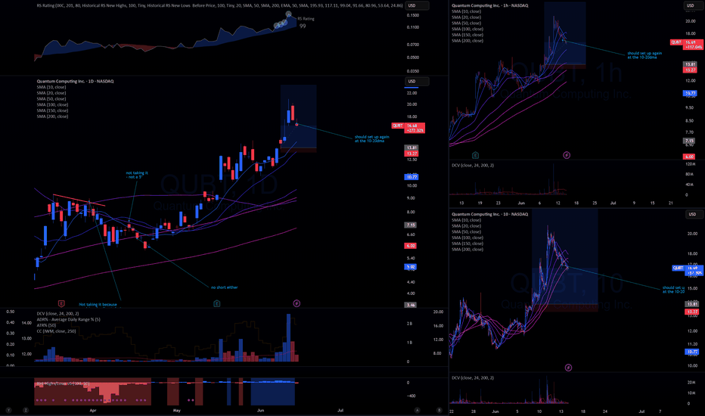The width and height of the screenshot is (705, 416).
Task: Select SMA (20, close) in the daily chart legend
Action: click(x=51, y=93)
